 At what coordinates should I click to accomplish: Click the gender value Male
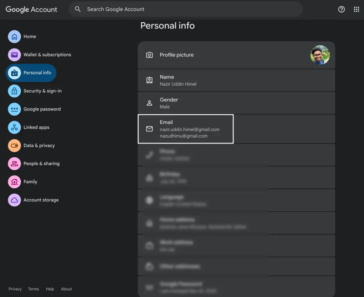165,107
